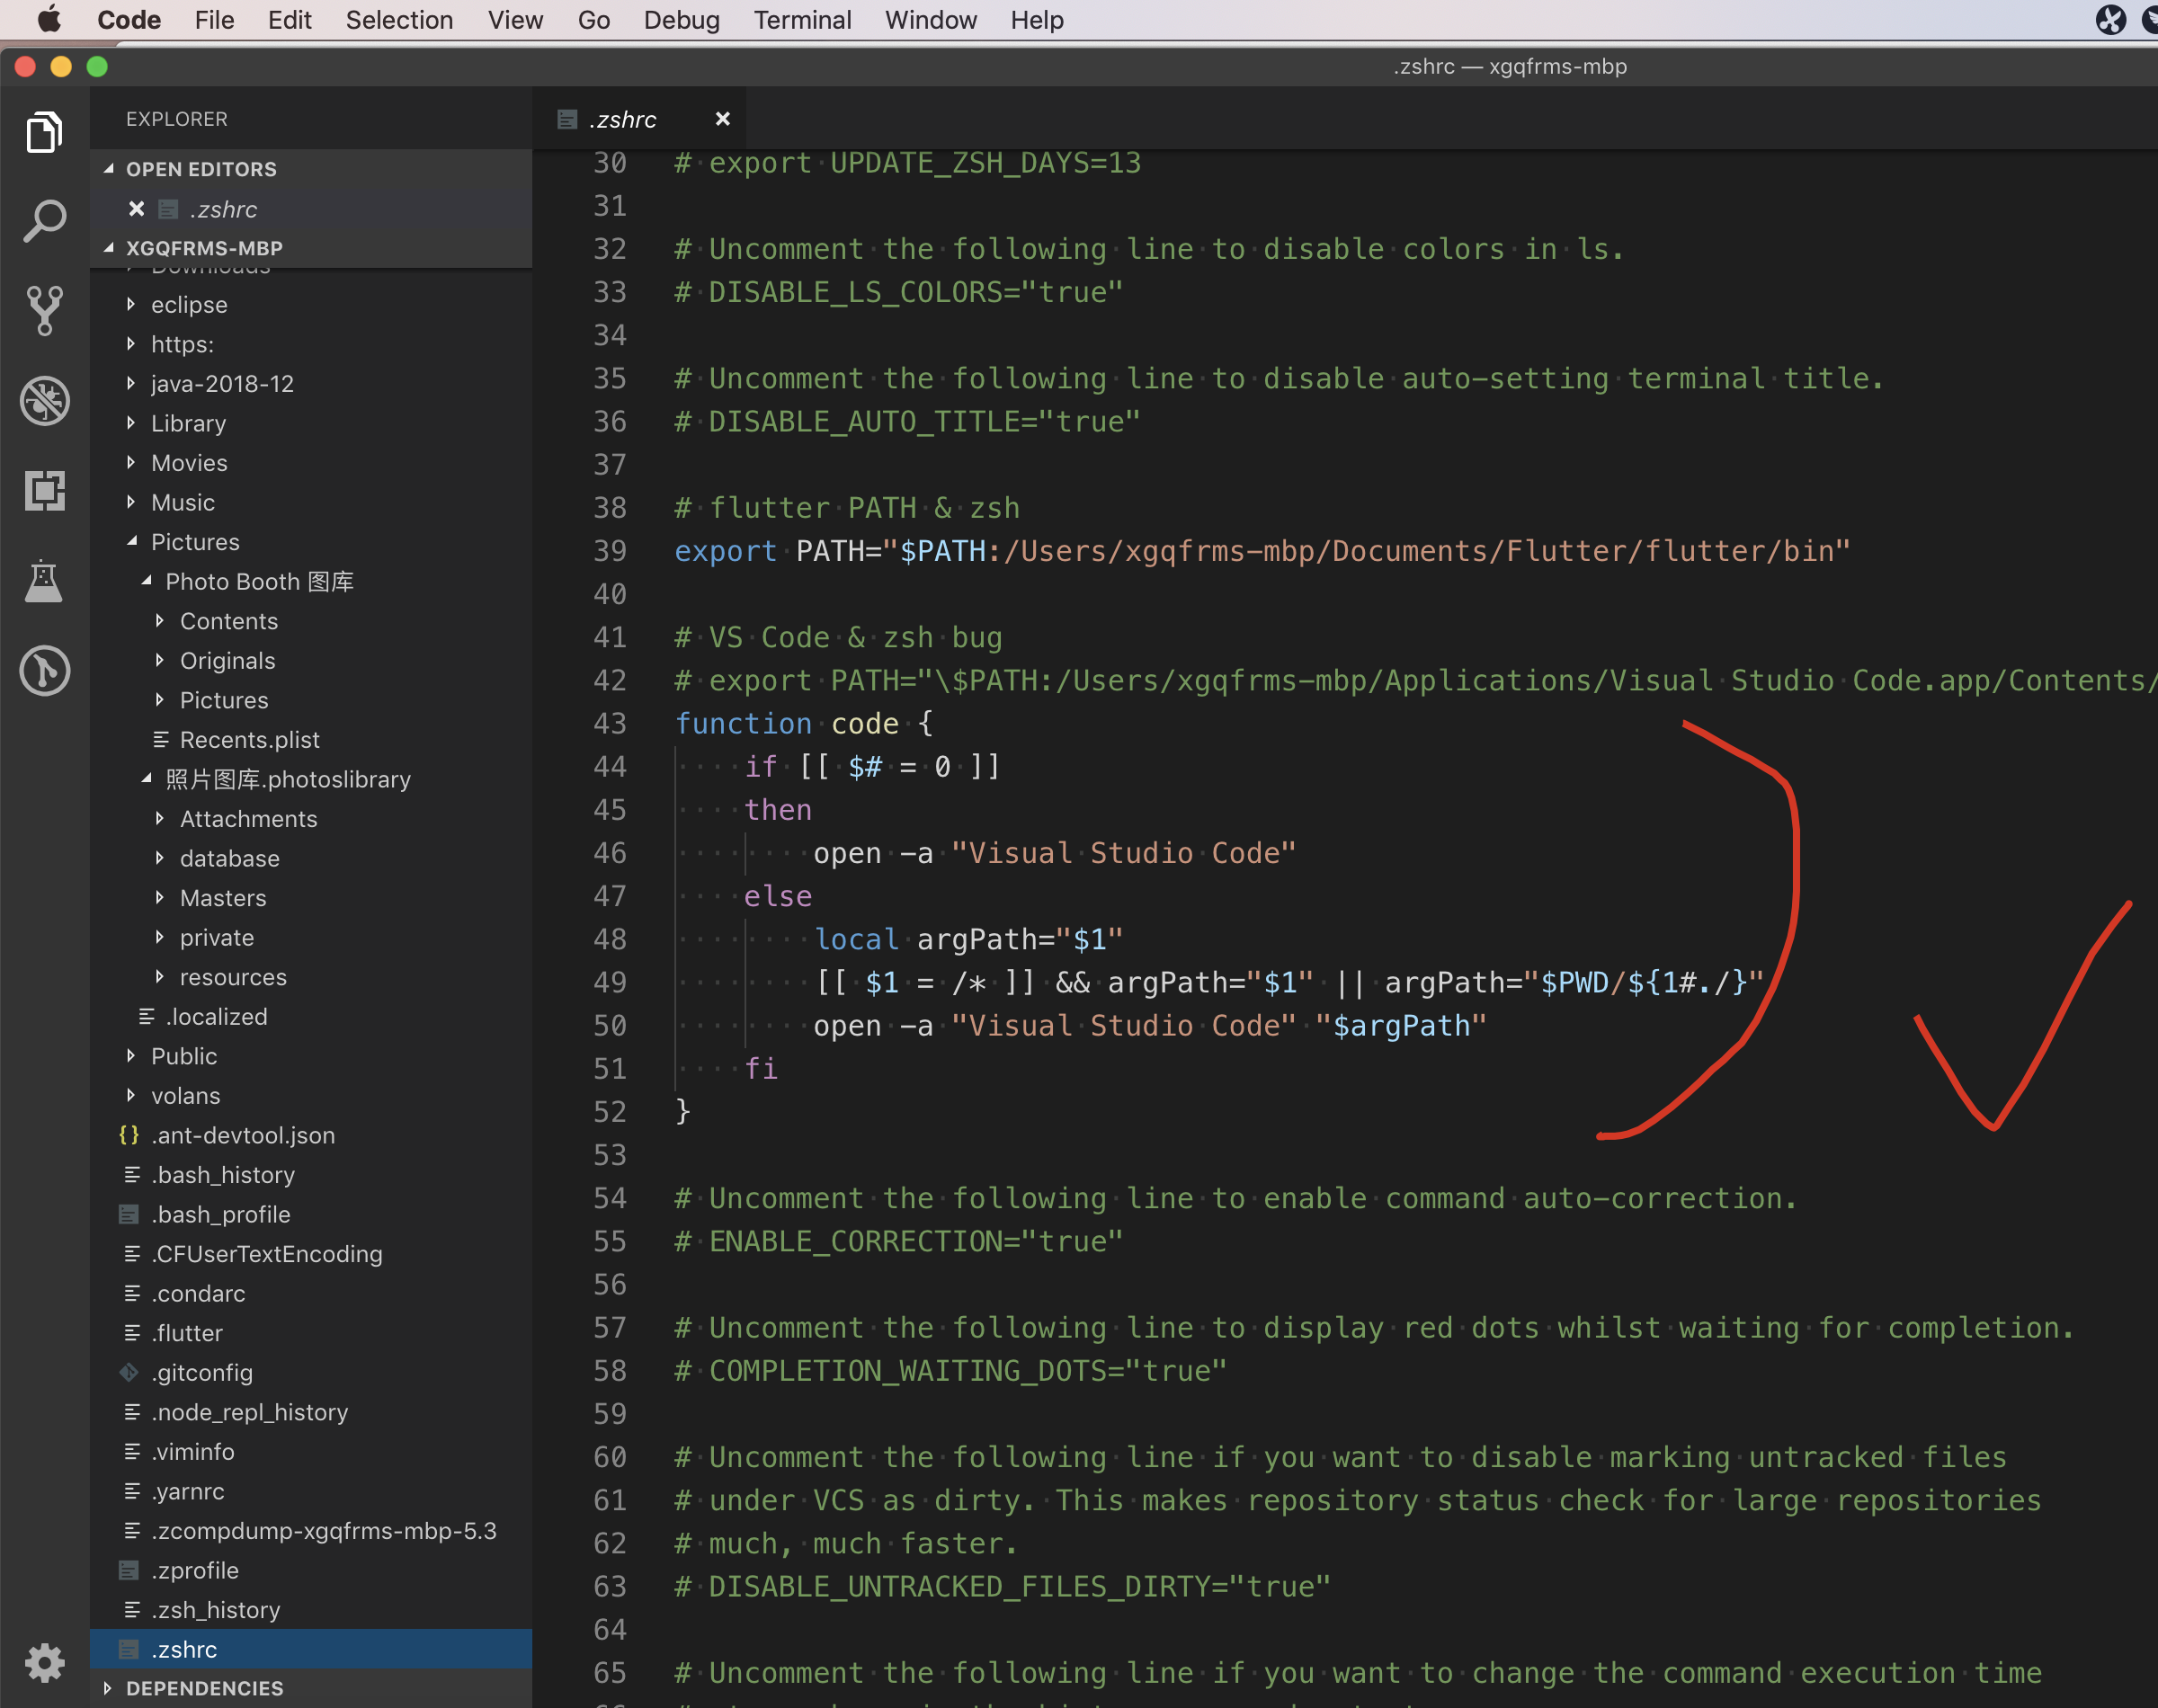Click line number 43 in the gutter
Viewport: 2158px width, 1708px height.
pos(609,724)
